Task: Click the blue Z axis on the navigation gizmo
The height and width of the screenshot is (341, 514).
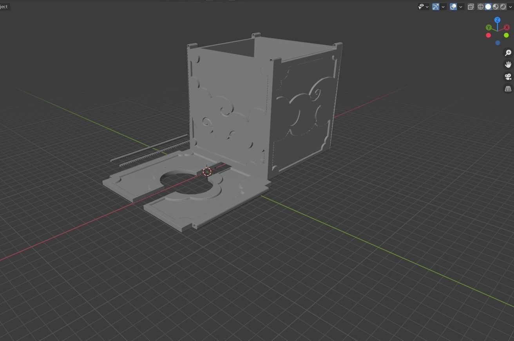Action: (x=497, y=20)
